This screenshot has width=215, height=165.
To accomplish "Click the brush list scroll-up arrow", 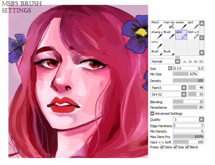I will [x=202, y=23].
